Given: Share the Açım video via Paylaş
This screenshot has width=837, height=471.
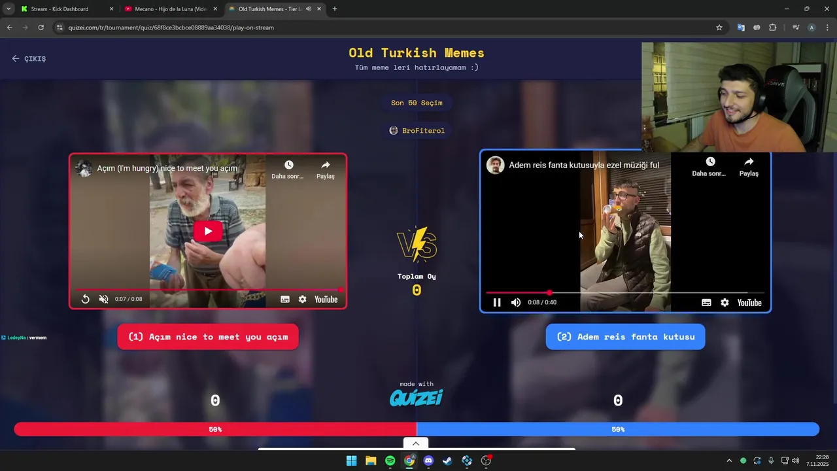Looking at the screenshot, I should pos(326,169).
